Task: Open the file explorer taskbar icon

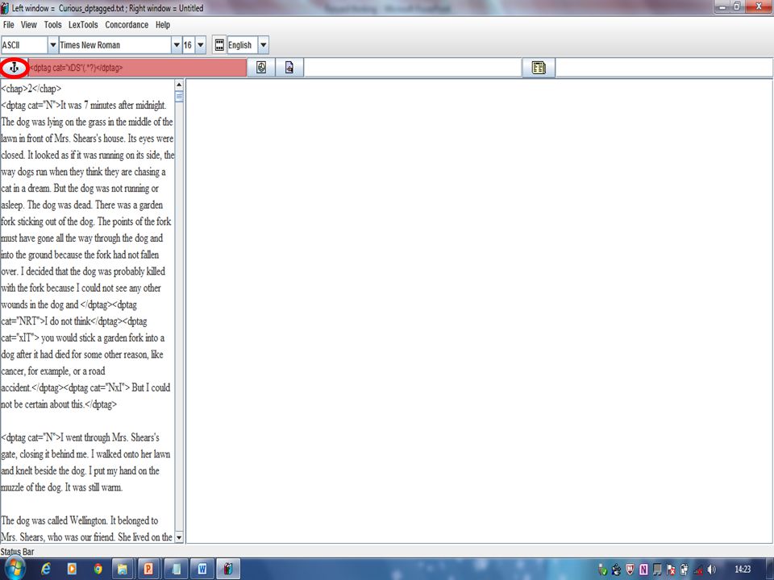Action: [x=123, y=570]
